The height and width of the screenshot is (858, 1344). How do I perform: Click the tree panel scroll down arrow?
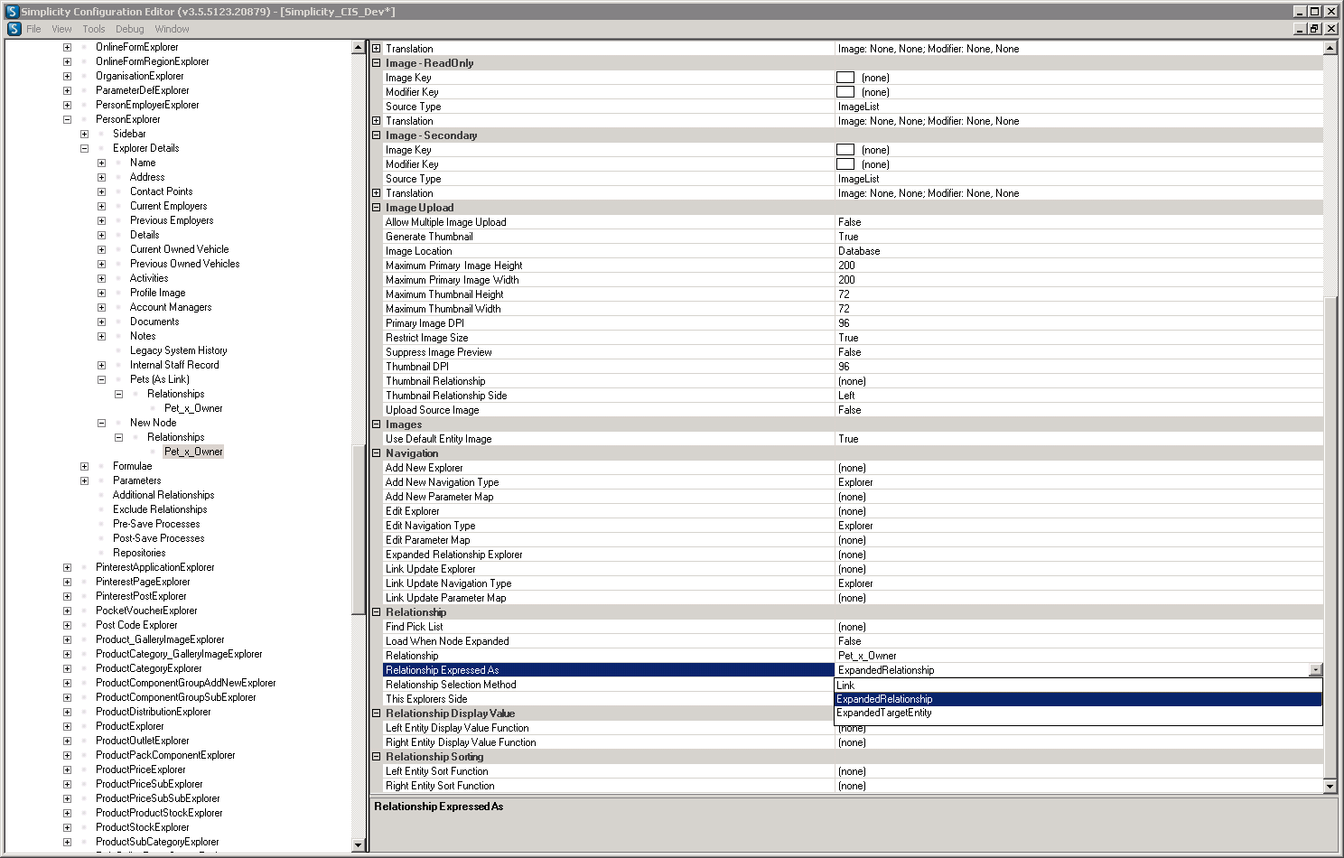point(358,844)
